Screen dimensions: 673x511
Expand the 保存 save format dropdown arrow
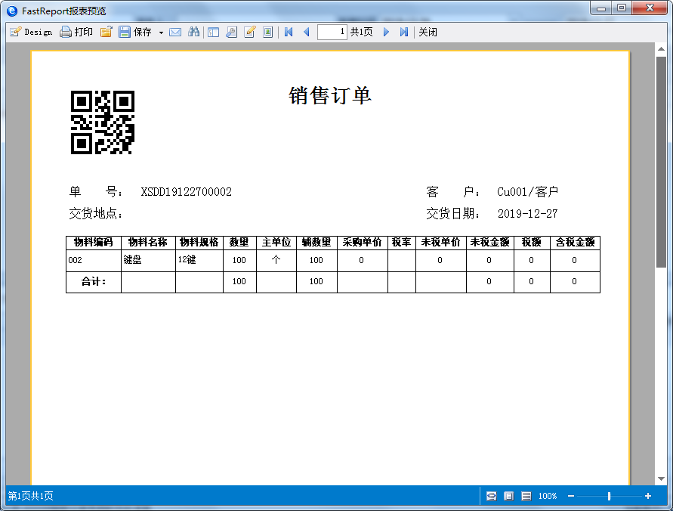point(161,33)
